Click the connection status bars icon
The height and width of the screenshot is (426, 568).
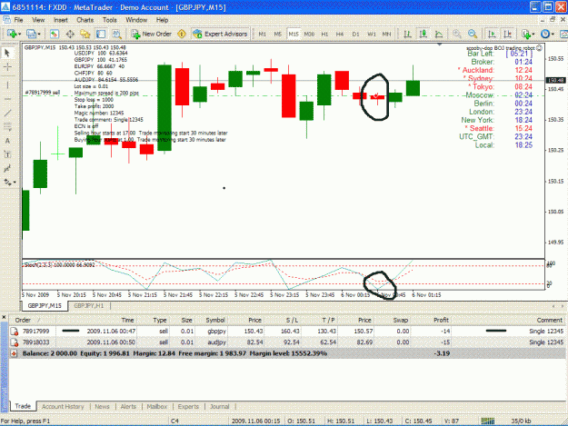point(488,421)
